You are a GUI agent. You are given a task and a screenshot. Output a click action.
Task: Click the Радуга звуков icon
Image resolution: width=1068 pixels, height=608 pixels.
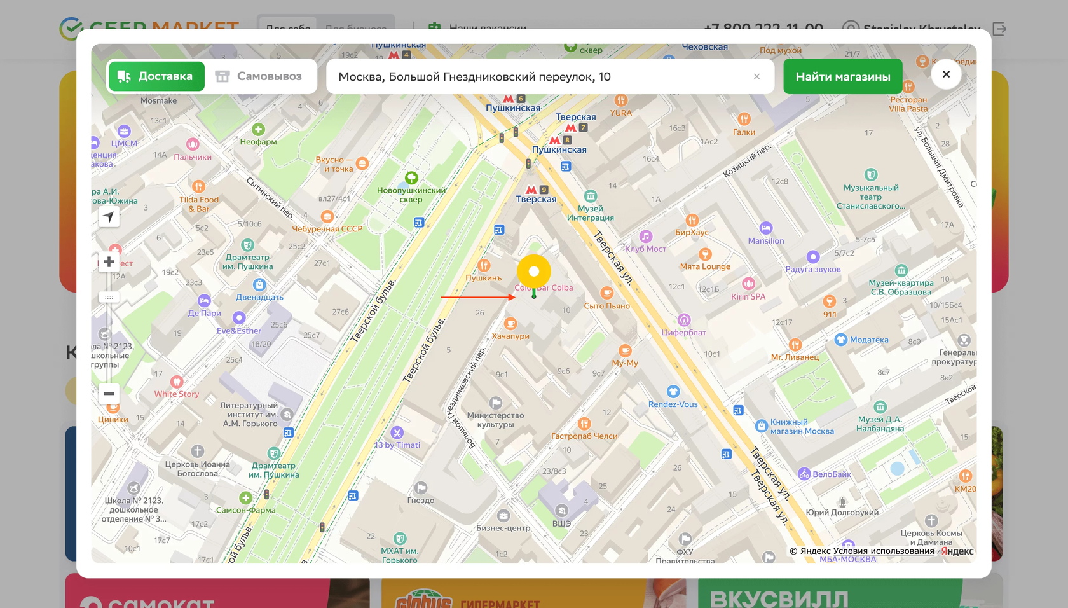click(812, 257)
